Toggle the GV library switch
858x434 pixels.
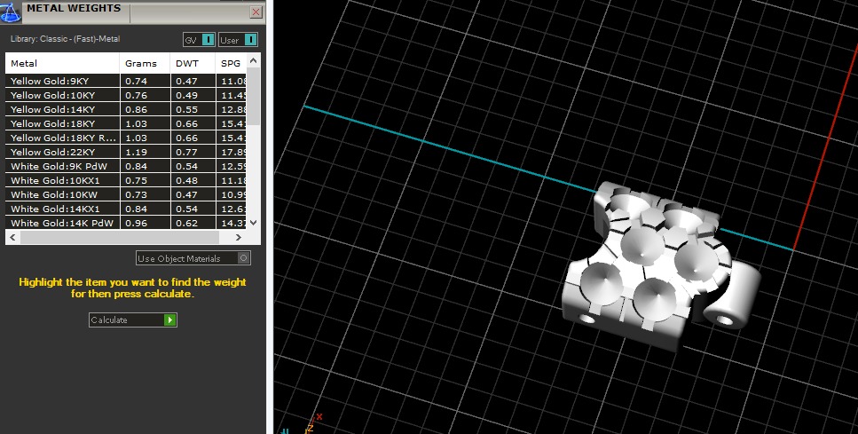pos(199,40)
